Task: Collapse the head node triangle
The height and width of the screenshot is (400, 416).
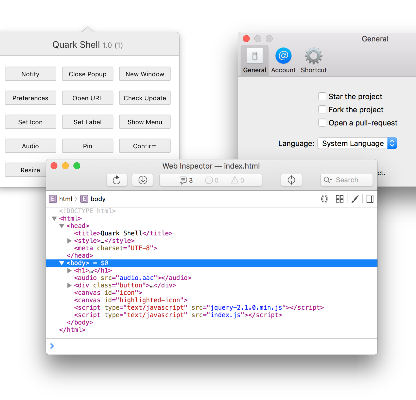Action: pos(62,226)
